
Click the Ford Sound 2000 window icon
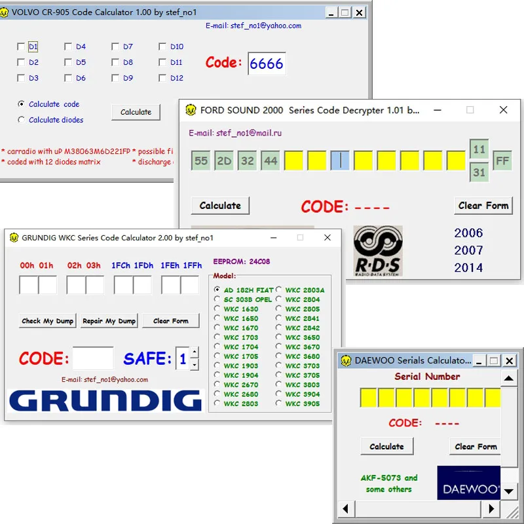pos(191,110)
